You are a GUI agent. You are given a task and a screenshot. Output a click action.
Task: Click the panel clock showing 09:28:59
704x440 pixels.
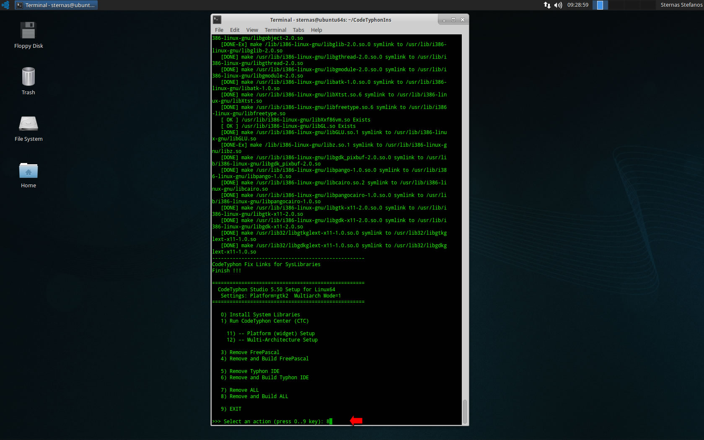click(x=578, y=5)
